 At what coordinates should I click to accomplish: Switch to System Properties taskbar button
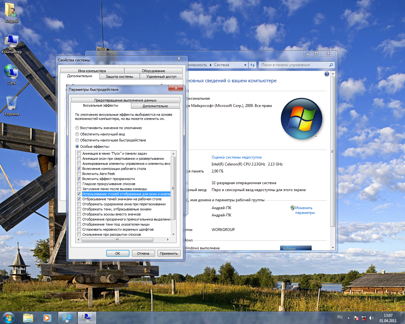[87, 318]
